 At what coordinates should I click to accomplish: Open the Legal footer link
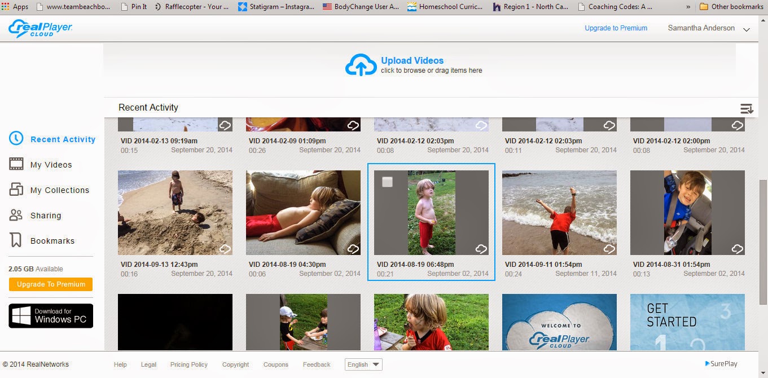pyautogui.click(x=148, y=364)
